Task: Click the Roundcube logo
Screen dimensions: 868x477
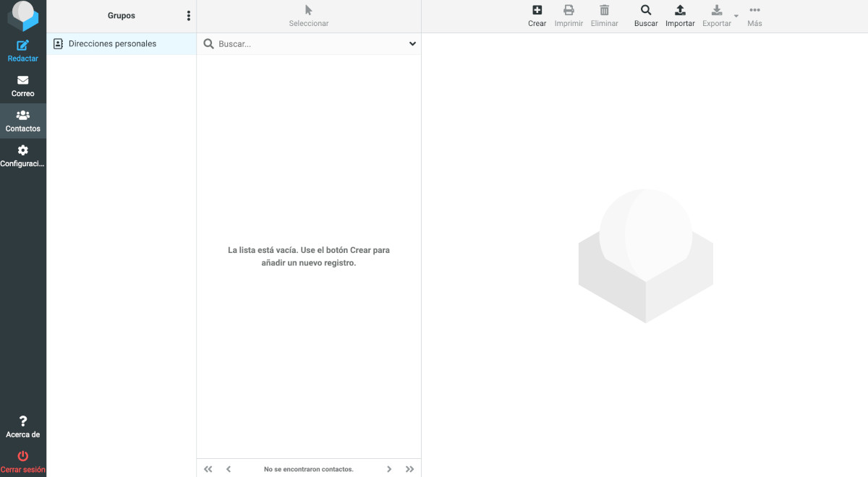Action: (23, 15)
